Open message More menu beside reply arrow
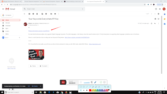Image resolution: width=167 pixels, height=94 pixels. [158, 23]
